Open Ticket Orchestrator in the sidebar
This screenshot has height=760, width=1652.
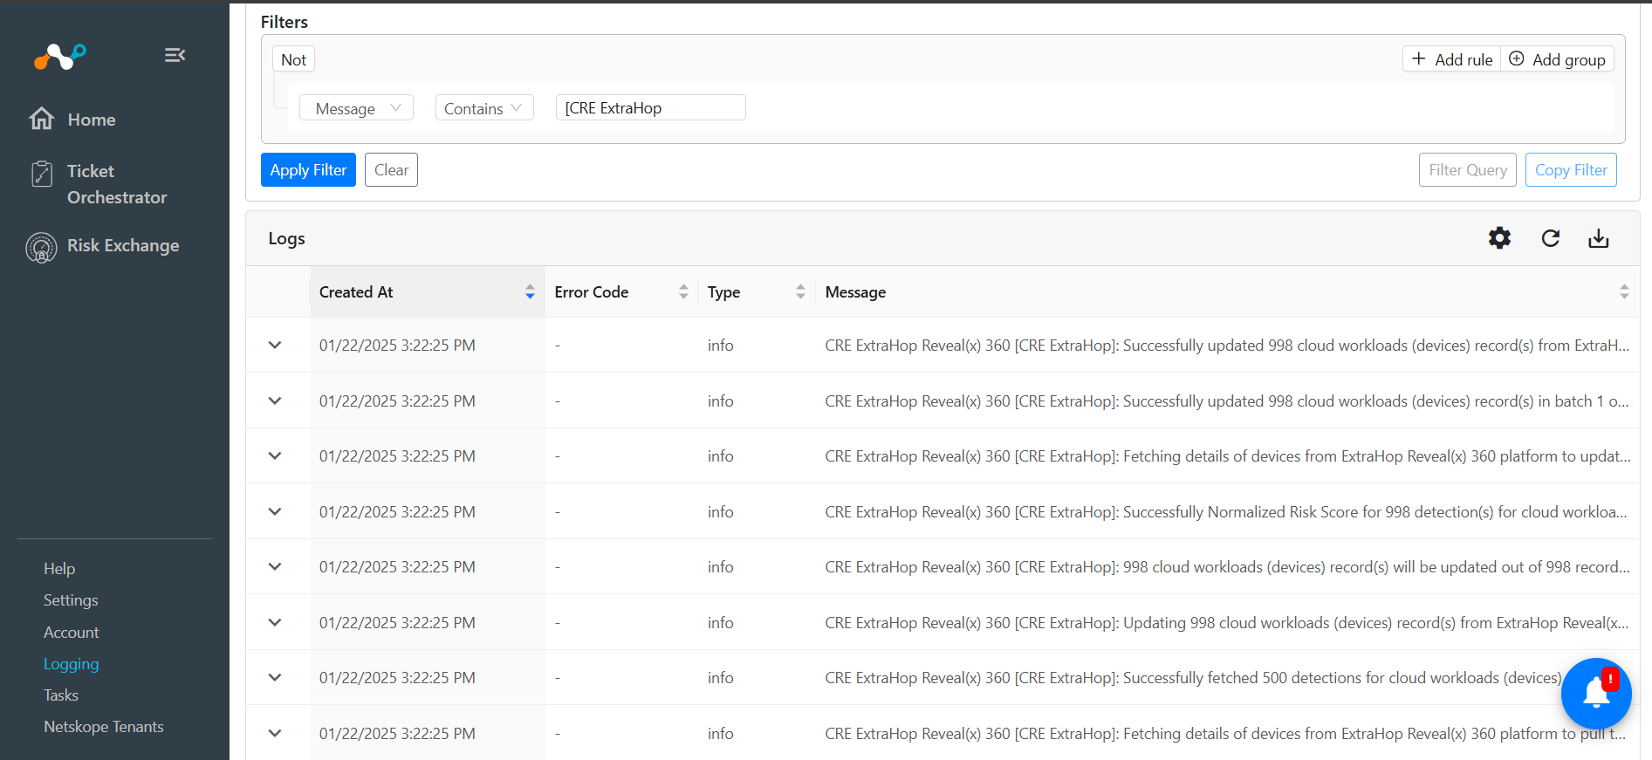coord(117,184)
